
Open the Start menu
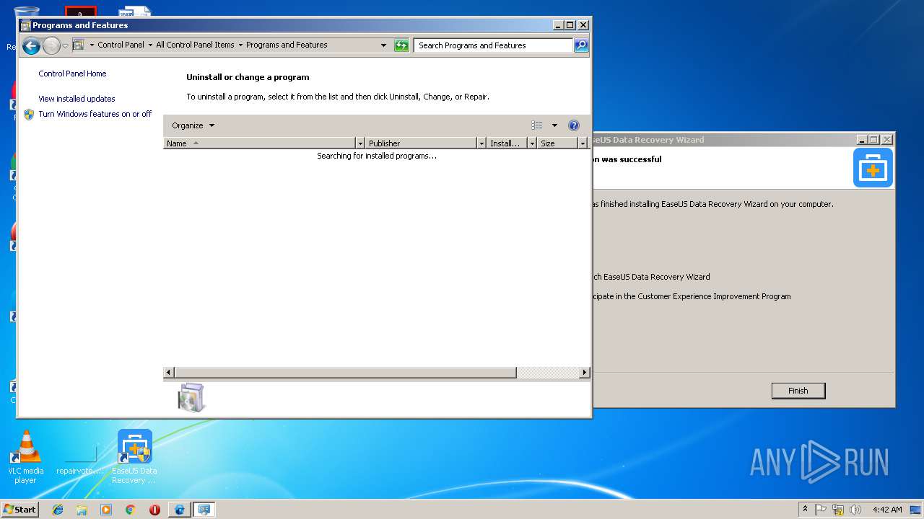tap(19, 509)
